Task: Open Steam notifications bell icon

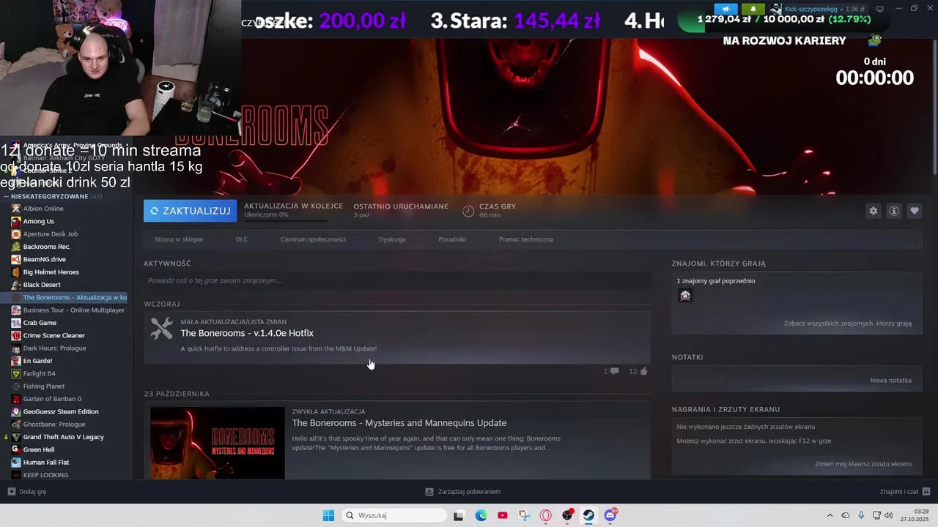Action: [753, 9]
